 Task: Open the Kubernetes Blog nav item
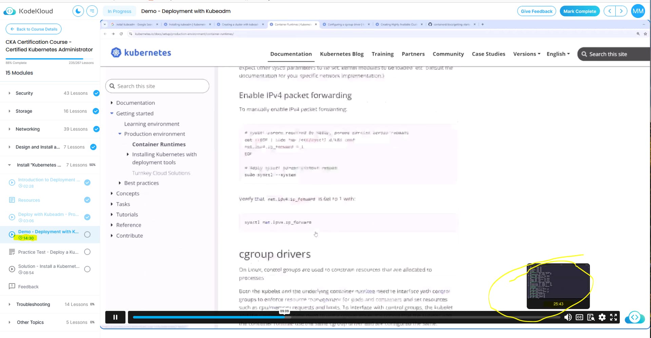point(342,54)
